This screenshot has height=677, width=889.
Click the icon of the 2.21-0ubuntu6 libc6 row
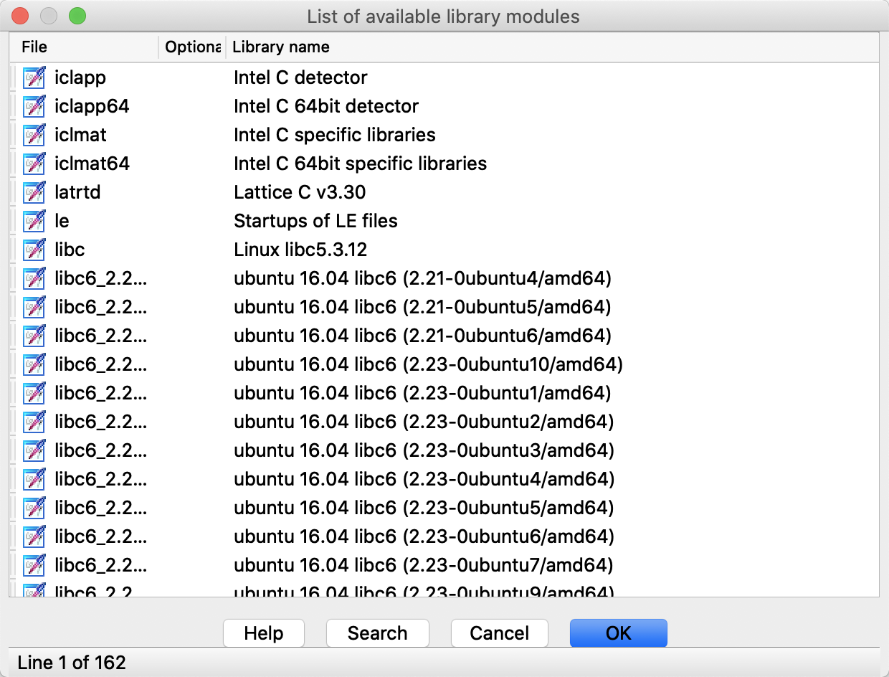pyautogui.click(x=34, y=336)
